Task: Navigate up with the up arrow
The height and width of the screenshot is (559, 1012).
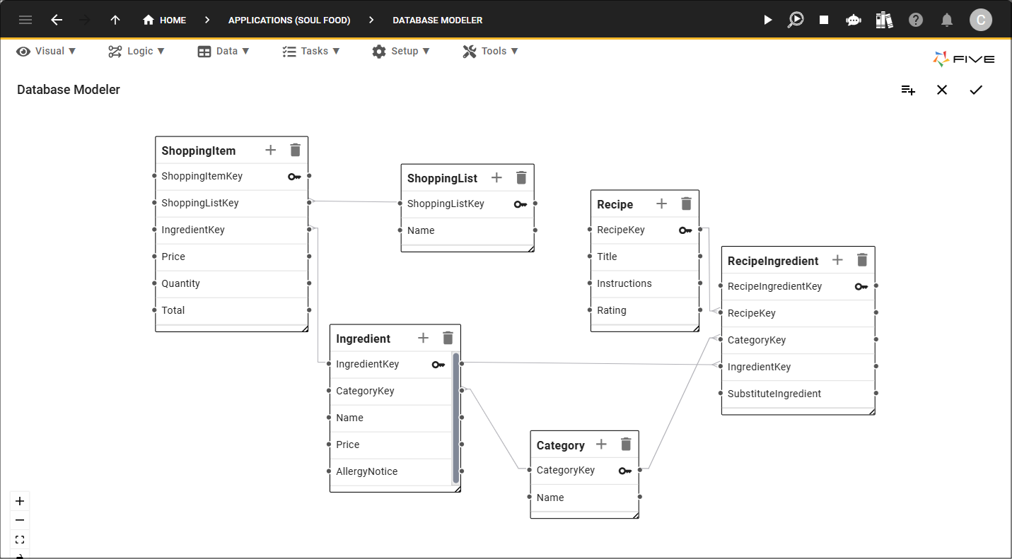Action: tap(115, 20)
